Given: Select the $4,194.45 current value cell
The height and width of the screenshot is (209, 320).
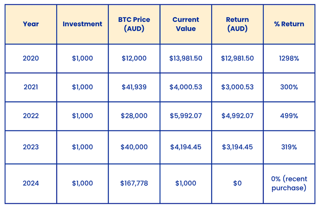Looking at the screenshot, I should point(186,147).
